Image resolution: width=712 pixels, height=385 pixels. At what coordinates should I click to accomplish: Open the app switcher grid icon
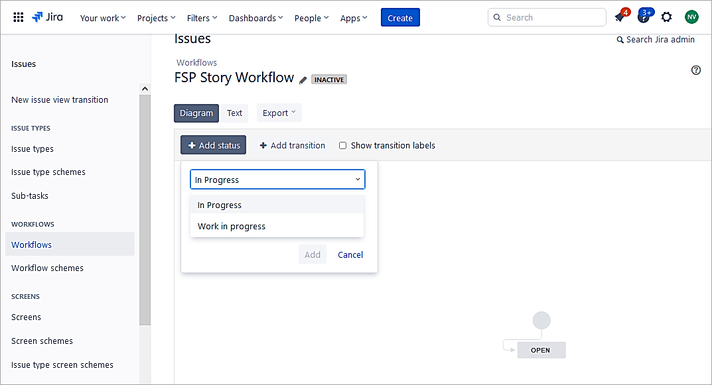coord(19,17)
